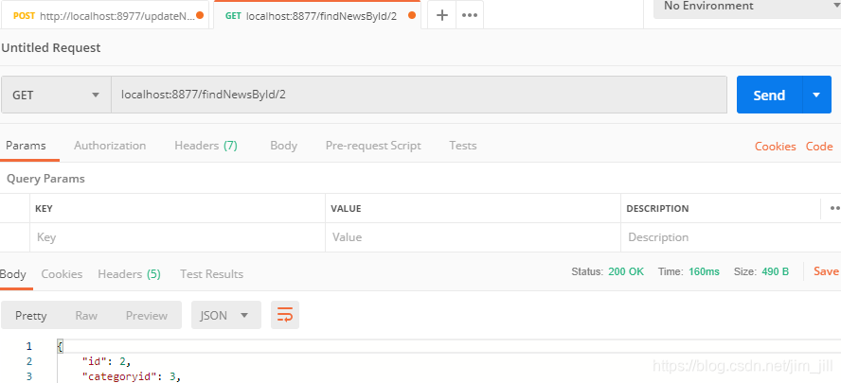Open a new request tab with plus icon
This screenshot has width=841, height=383.
point(442,15)
